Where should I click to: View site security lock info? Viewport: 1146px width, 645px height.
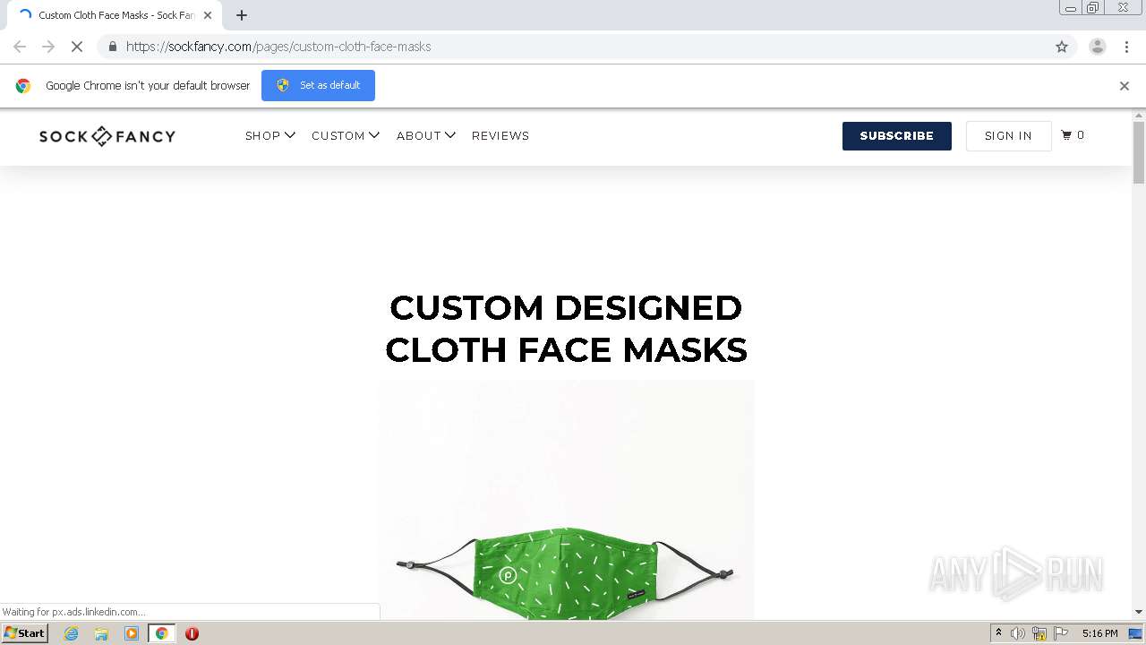[x=112, y=47]
